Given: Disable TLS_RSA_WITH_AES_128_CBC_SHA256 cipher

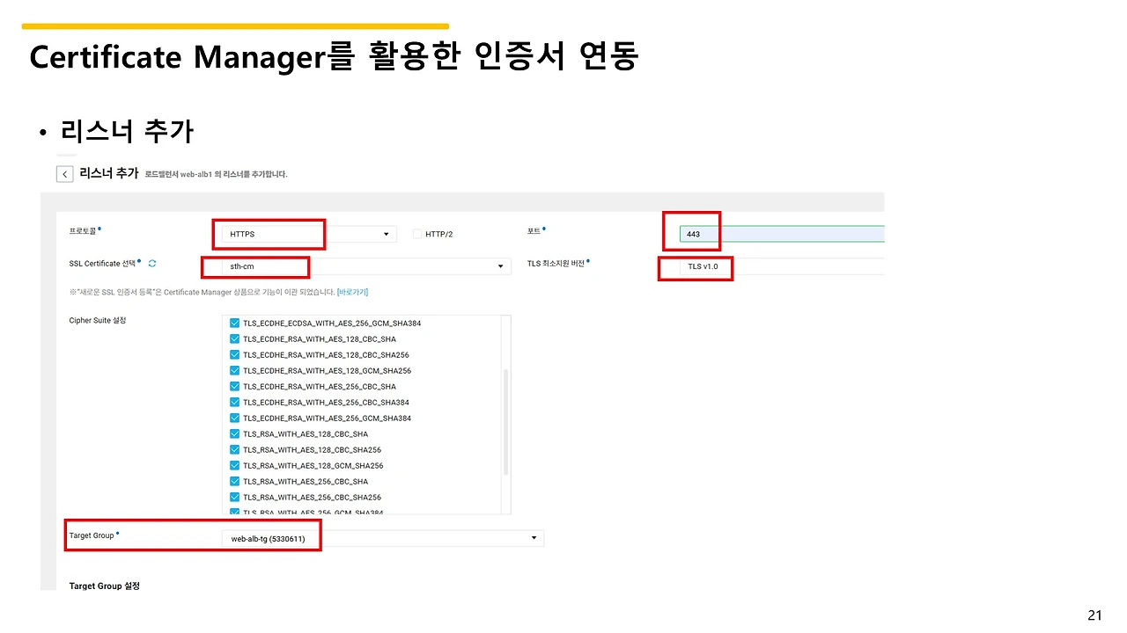Looking at the screenshot, I should pos(234,450).
